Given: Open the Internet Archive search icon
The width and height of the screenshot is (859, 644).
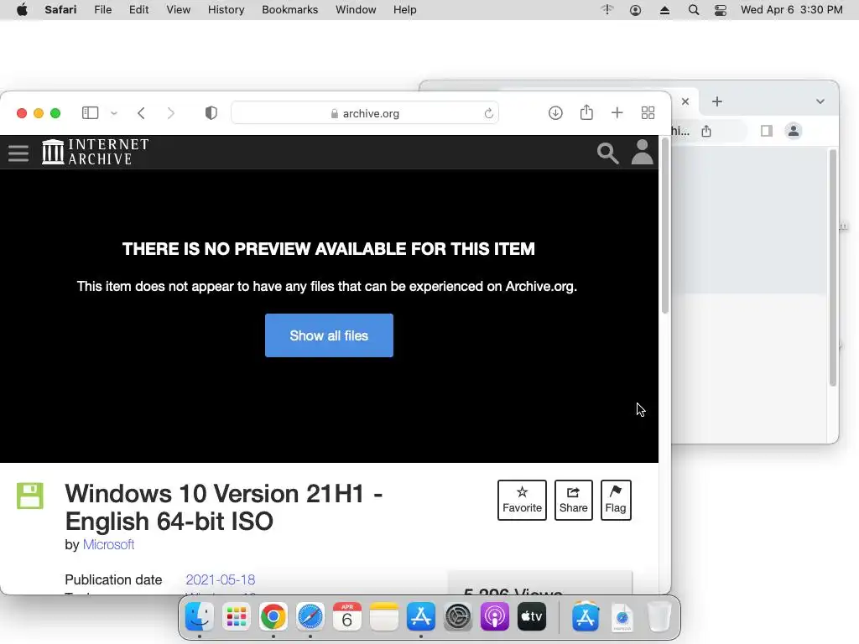Looking at the screenshot, I should [607, 153].
